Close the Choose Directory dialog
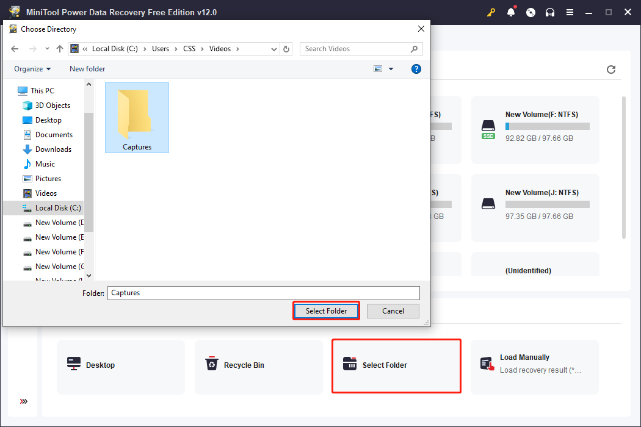 [421, 29]
